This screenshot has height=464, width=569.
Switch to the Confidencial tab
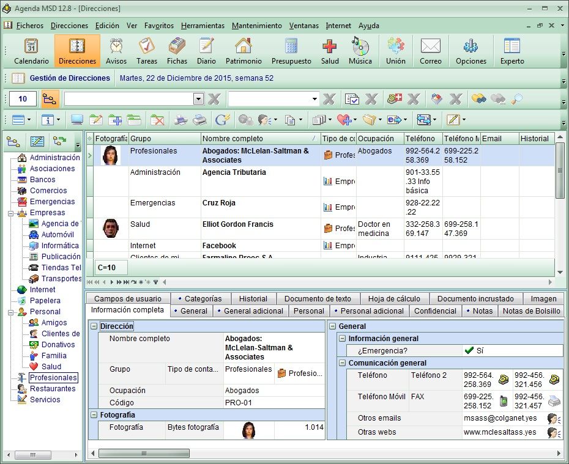click(435, 311)
